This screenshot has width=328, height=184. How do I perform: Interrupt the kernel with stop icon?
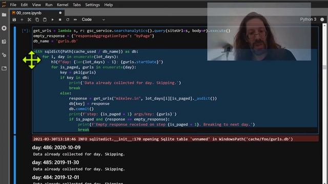coord(60,19)
